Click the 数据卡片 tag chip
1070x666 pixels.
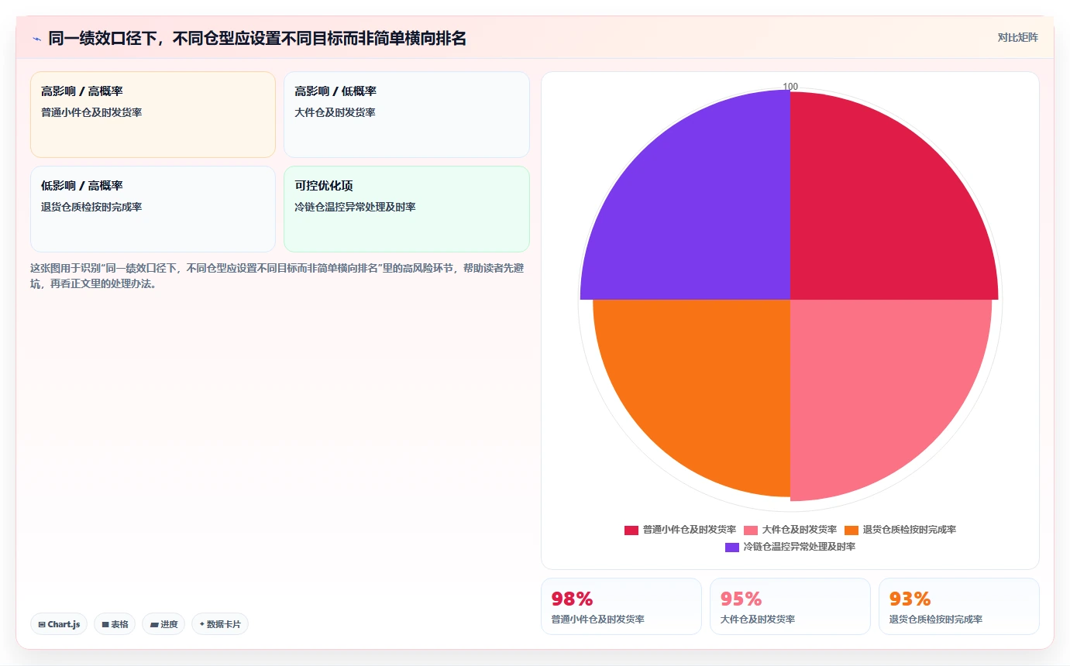[x=220, y=624]
